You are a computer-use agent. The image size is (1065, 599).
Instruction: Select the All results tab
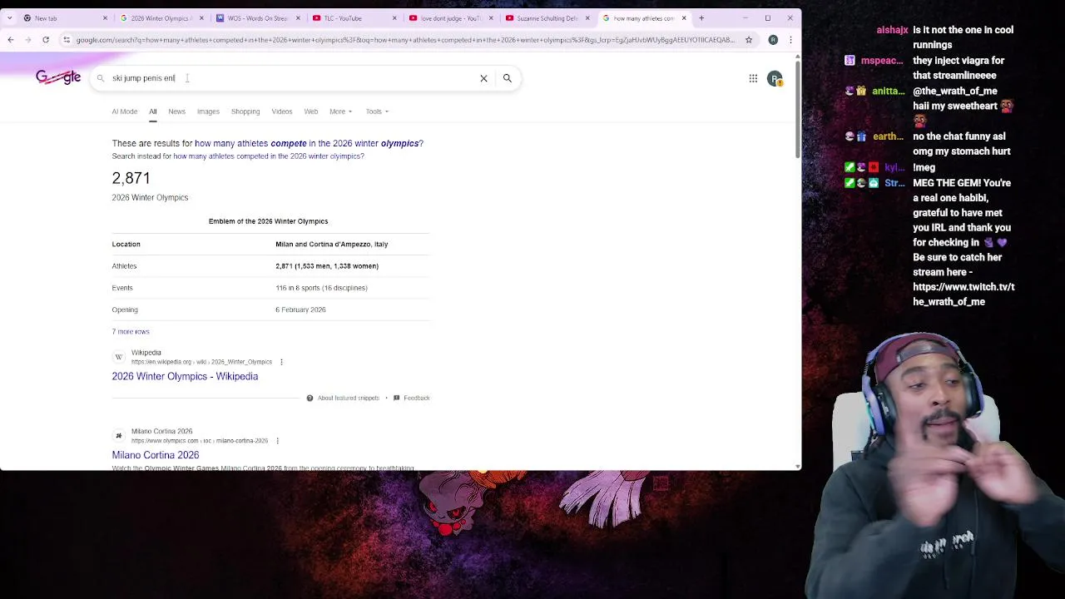[x=152, y=111]
